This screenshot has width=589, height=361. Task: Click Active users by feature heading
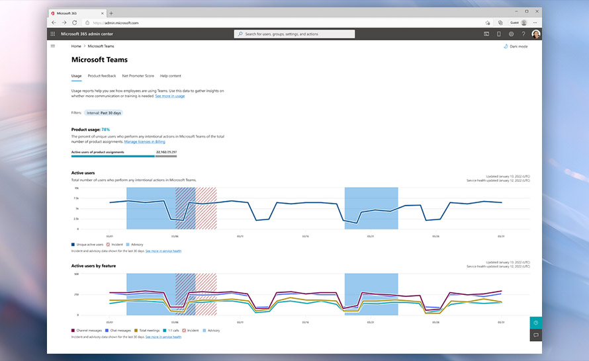93,266
